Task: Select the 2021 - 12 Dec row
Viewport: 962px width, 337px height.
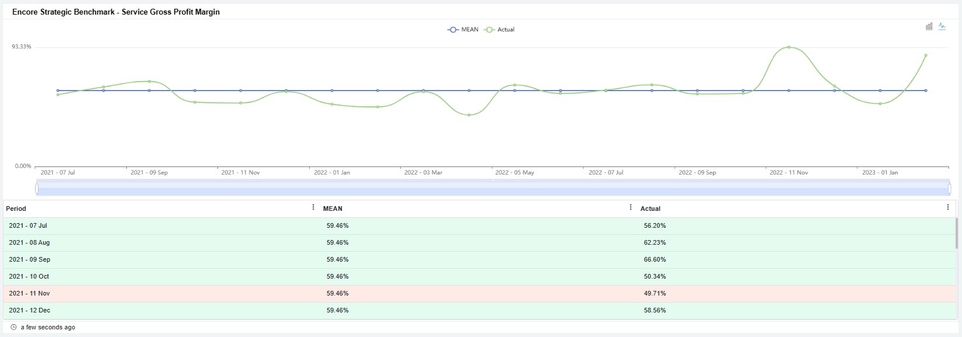Action: click(29, 311)
